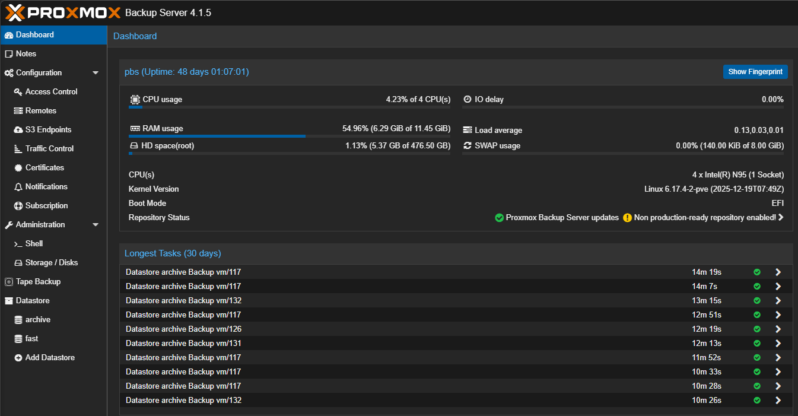
Task: Open details chevron for 14m 7s task
Action: tap(778, 287)
